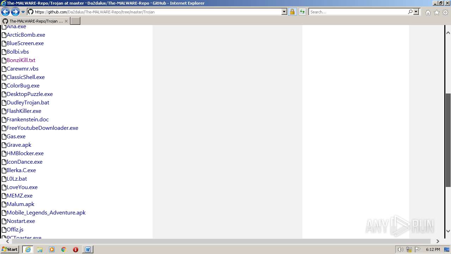Click the Gas.exe file name
451x254 pixels.
pyautogui.click(x=16, y=136)
